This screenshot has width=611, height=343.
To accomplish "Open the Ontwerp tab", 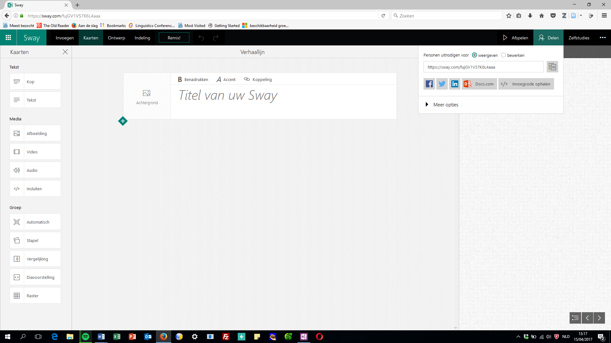I will coord(116,38).
